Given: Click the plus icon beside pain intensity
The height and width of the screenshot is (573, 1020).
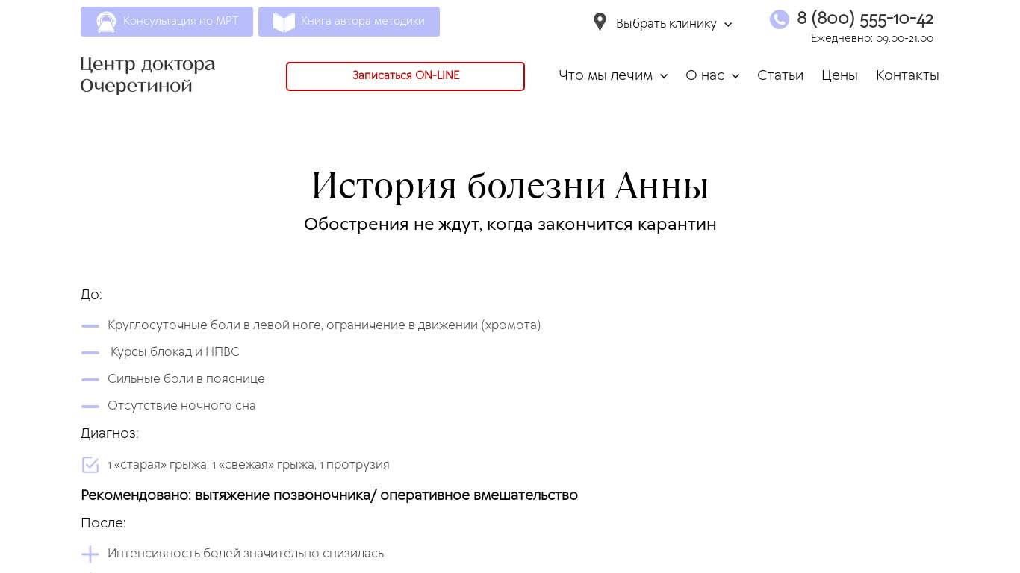Looking at the screenshot, I should [x=90, y=554].
